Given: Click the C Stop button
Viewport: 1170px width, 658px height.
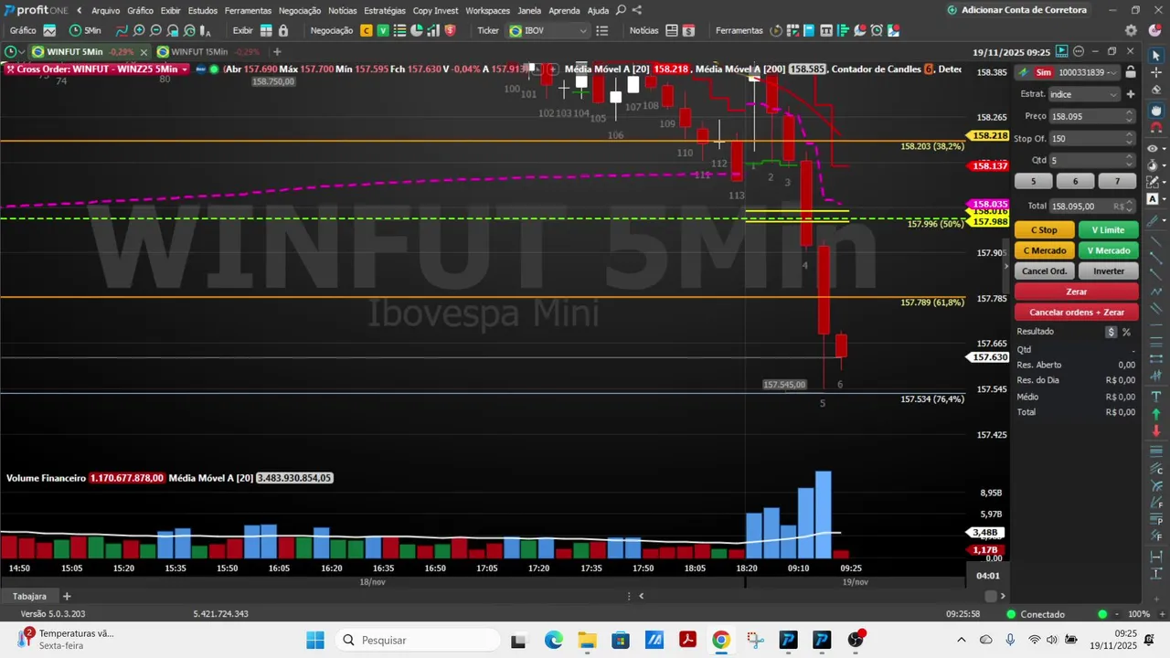Looking at the screenshot, I should point(1045,230).
